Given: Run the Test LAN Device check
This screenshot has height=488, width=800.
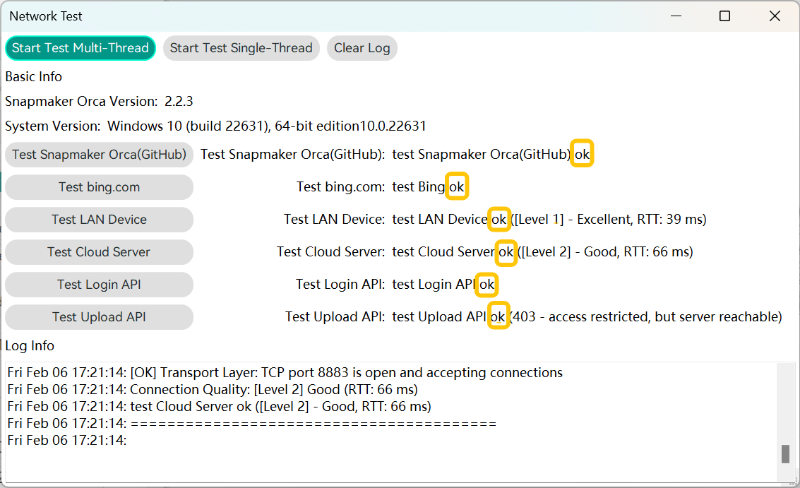Looking at the screenshot, I should [x=99, y=220].
